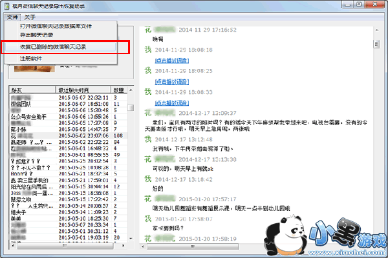Select 阳光总在风雨后 contact row

[69, 187]
